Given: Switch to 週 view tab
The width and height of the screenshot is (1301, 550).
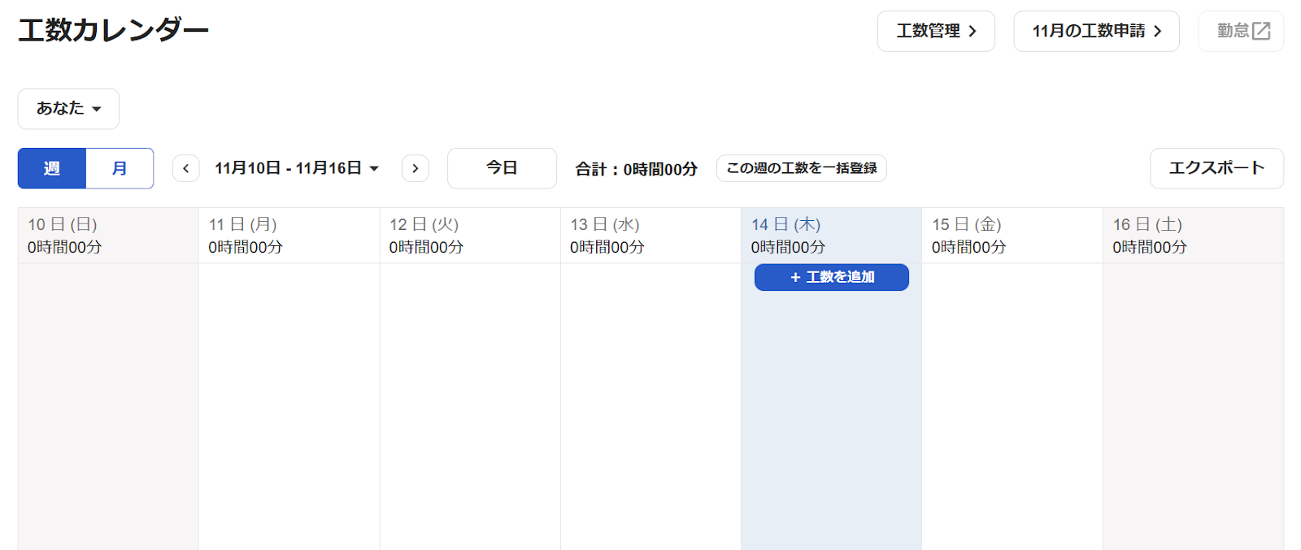Looking at the screenshot, I should click(x=52, y=168).
